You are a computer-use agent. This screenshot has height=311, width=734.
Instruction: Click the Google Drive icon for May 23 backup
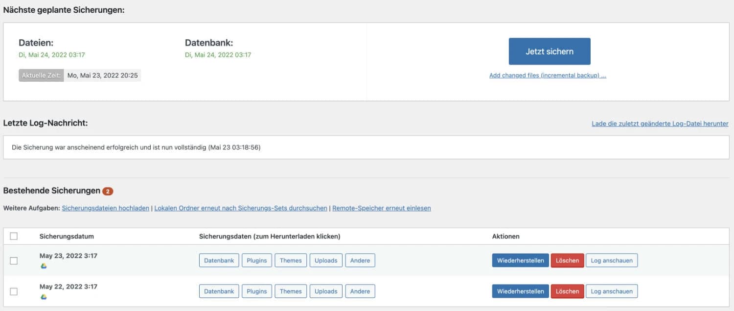point(44,266)
